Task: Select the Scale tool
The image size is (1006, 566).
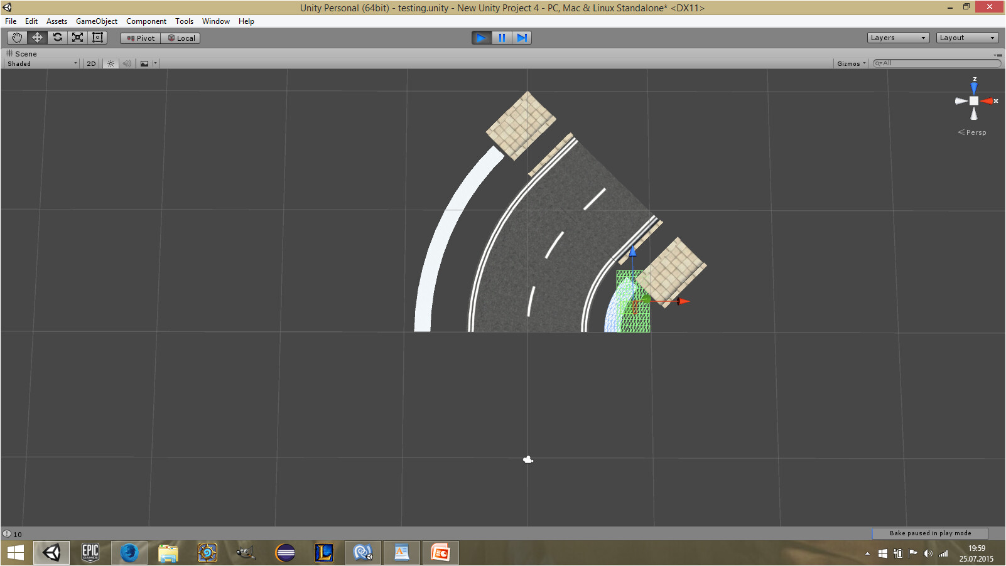Action: [x=77, y=37]
